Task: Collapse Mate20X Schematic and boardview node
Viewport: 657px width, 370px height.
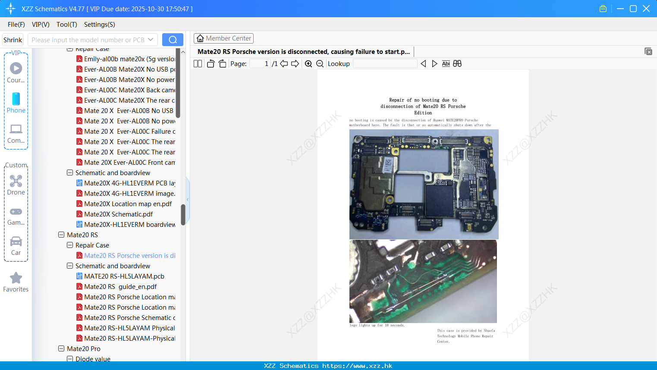Action: pyautogui.click(x=70, y=173)
